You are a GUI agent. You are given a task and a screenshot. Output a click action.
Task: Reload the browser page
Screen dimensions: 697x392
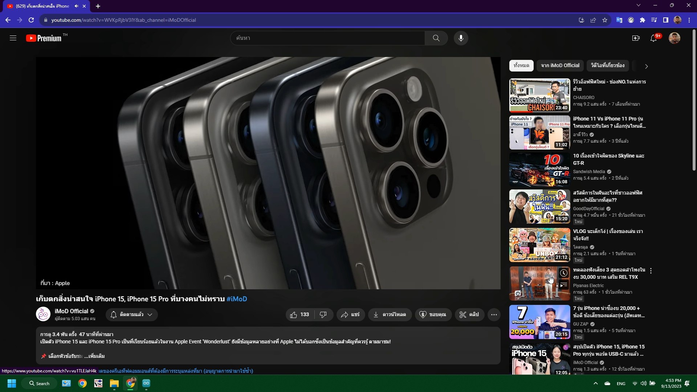point(31,20)
